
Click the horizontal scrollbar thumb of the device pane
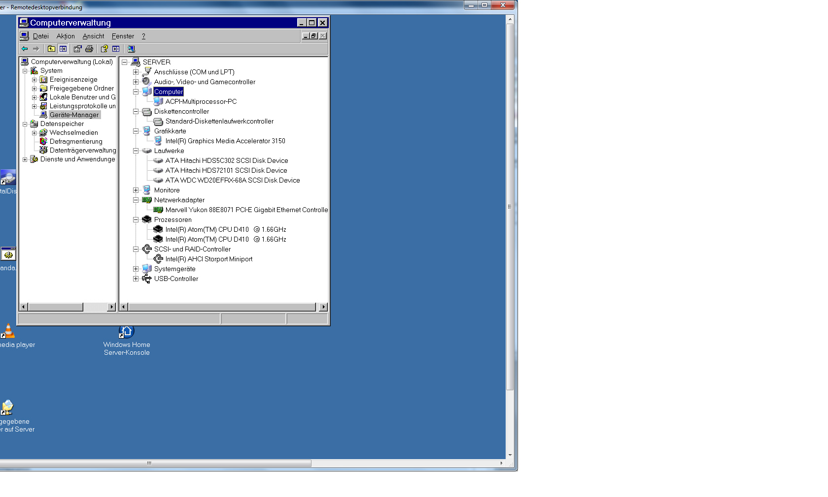[x=222, y=307]
